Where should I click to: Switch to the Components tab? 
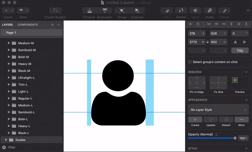(28, 25)
